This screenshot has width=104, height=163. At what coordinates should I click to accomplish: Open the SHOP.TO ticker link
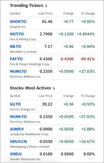[18, 22]
